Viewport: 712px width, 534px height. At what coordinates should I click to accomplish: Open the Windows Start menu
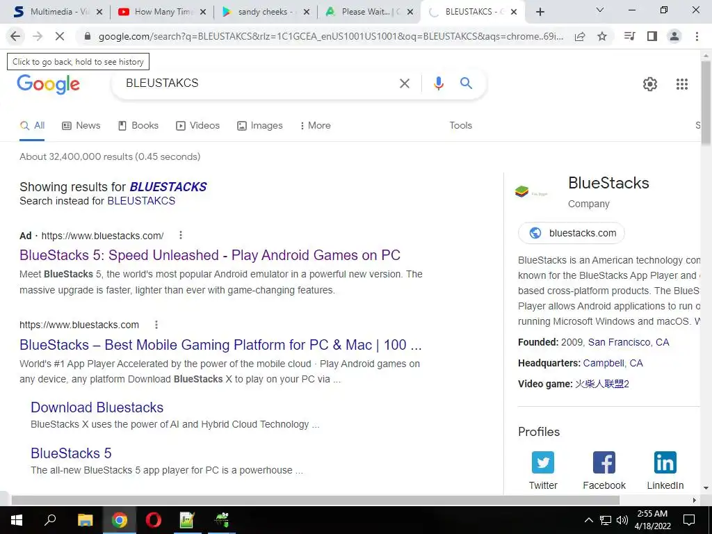click(16, 520)
